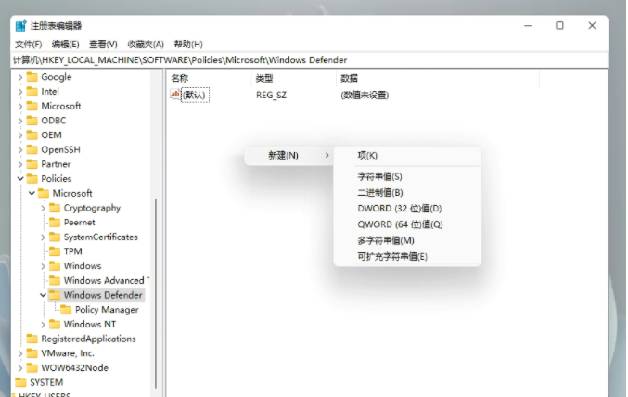Expand the Intel key

coord(20,92)
